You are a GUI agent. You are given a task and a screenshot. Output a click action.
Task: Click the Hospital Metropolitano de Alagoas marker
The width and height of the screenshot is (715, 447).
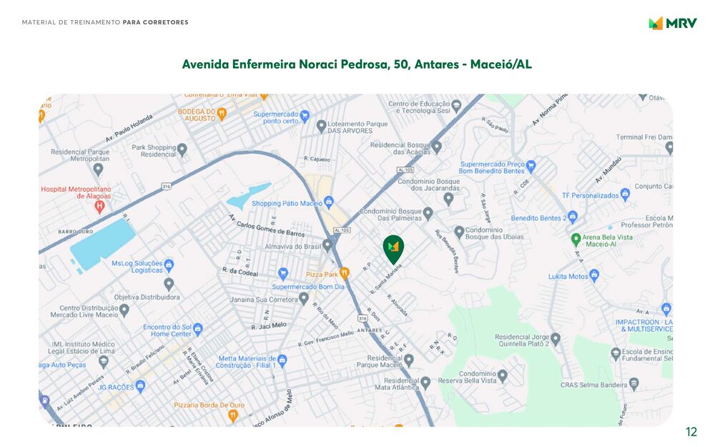(x=99, y=207)
